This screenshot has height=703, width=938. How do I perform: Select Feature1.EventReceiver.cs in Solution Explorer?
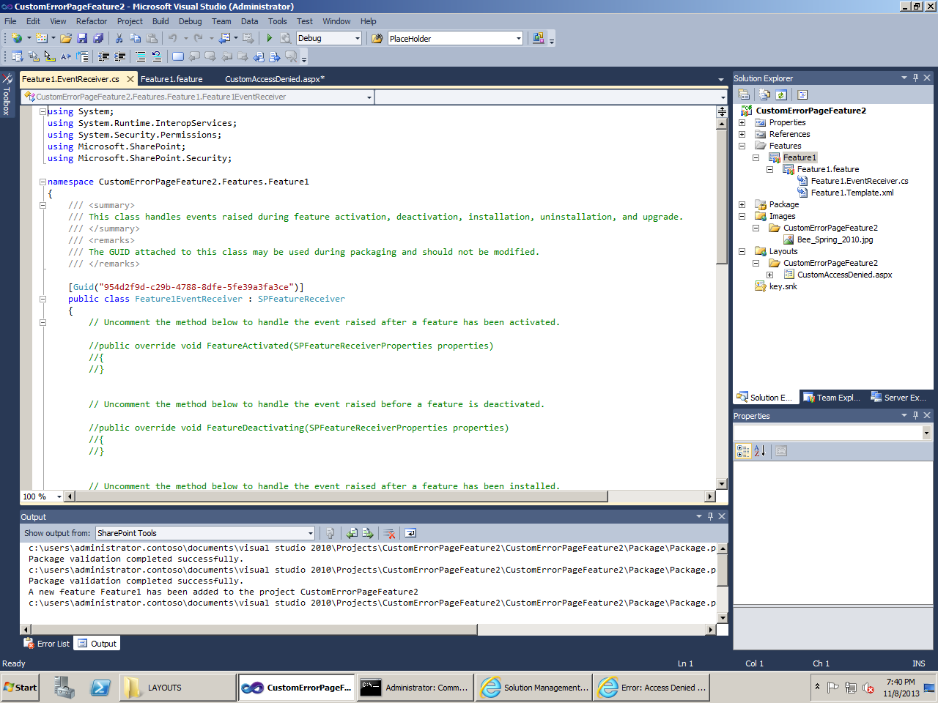pyautogui.click(x=860, y=181)
